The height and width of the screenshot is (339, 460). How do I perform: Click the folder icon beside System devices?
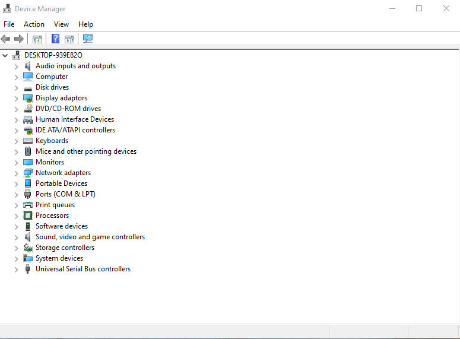[28, 258]
